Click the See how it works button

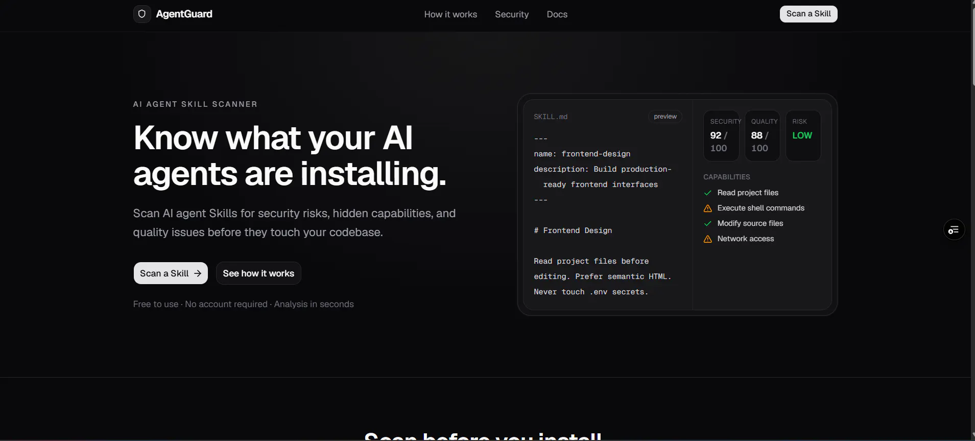[x=258, y=273]
